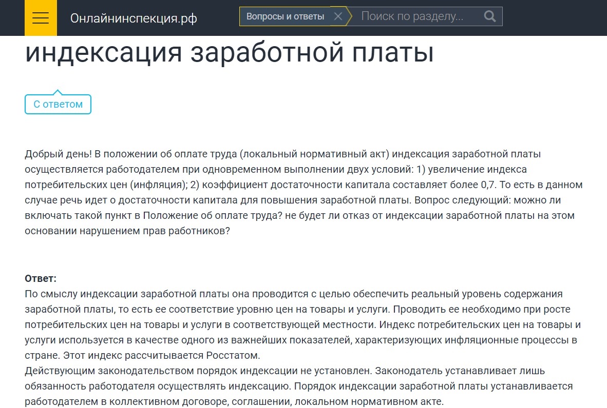This screenshot has width=607, height=408.
Task: Click the "С ответом" status badge
Action: click(x=58, y=104)
